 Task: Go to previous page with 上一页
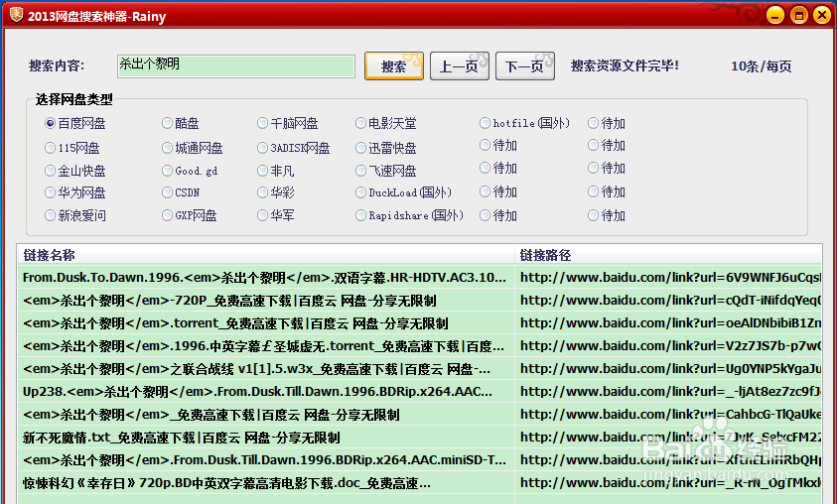pyautogui.click(x=460, y=66)
